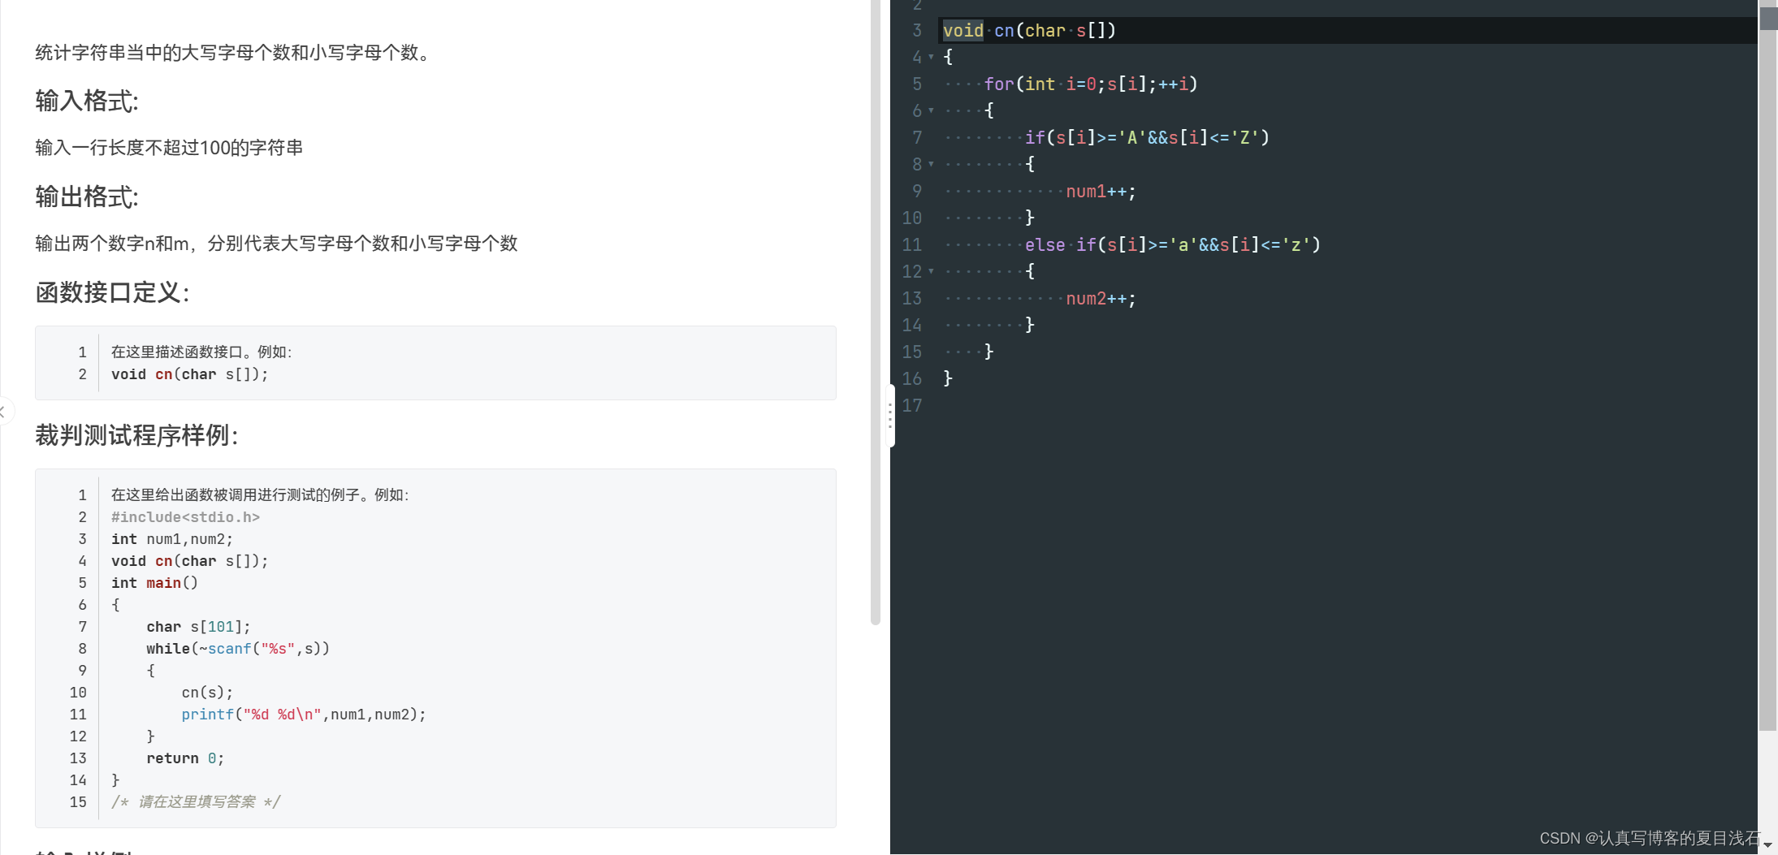Click the #include<stdio.h> line in test program

(185, 517)
